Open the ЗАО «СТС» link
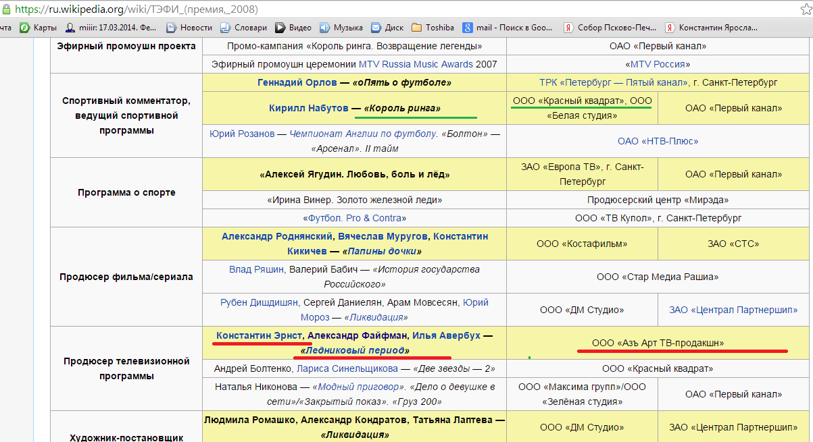This screenshot has height=442, width=813. click(734, 244)
